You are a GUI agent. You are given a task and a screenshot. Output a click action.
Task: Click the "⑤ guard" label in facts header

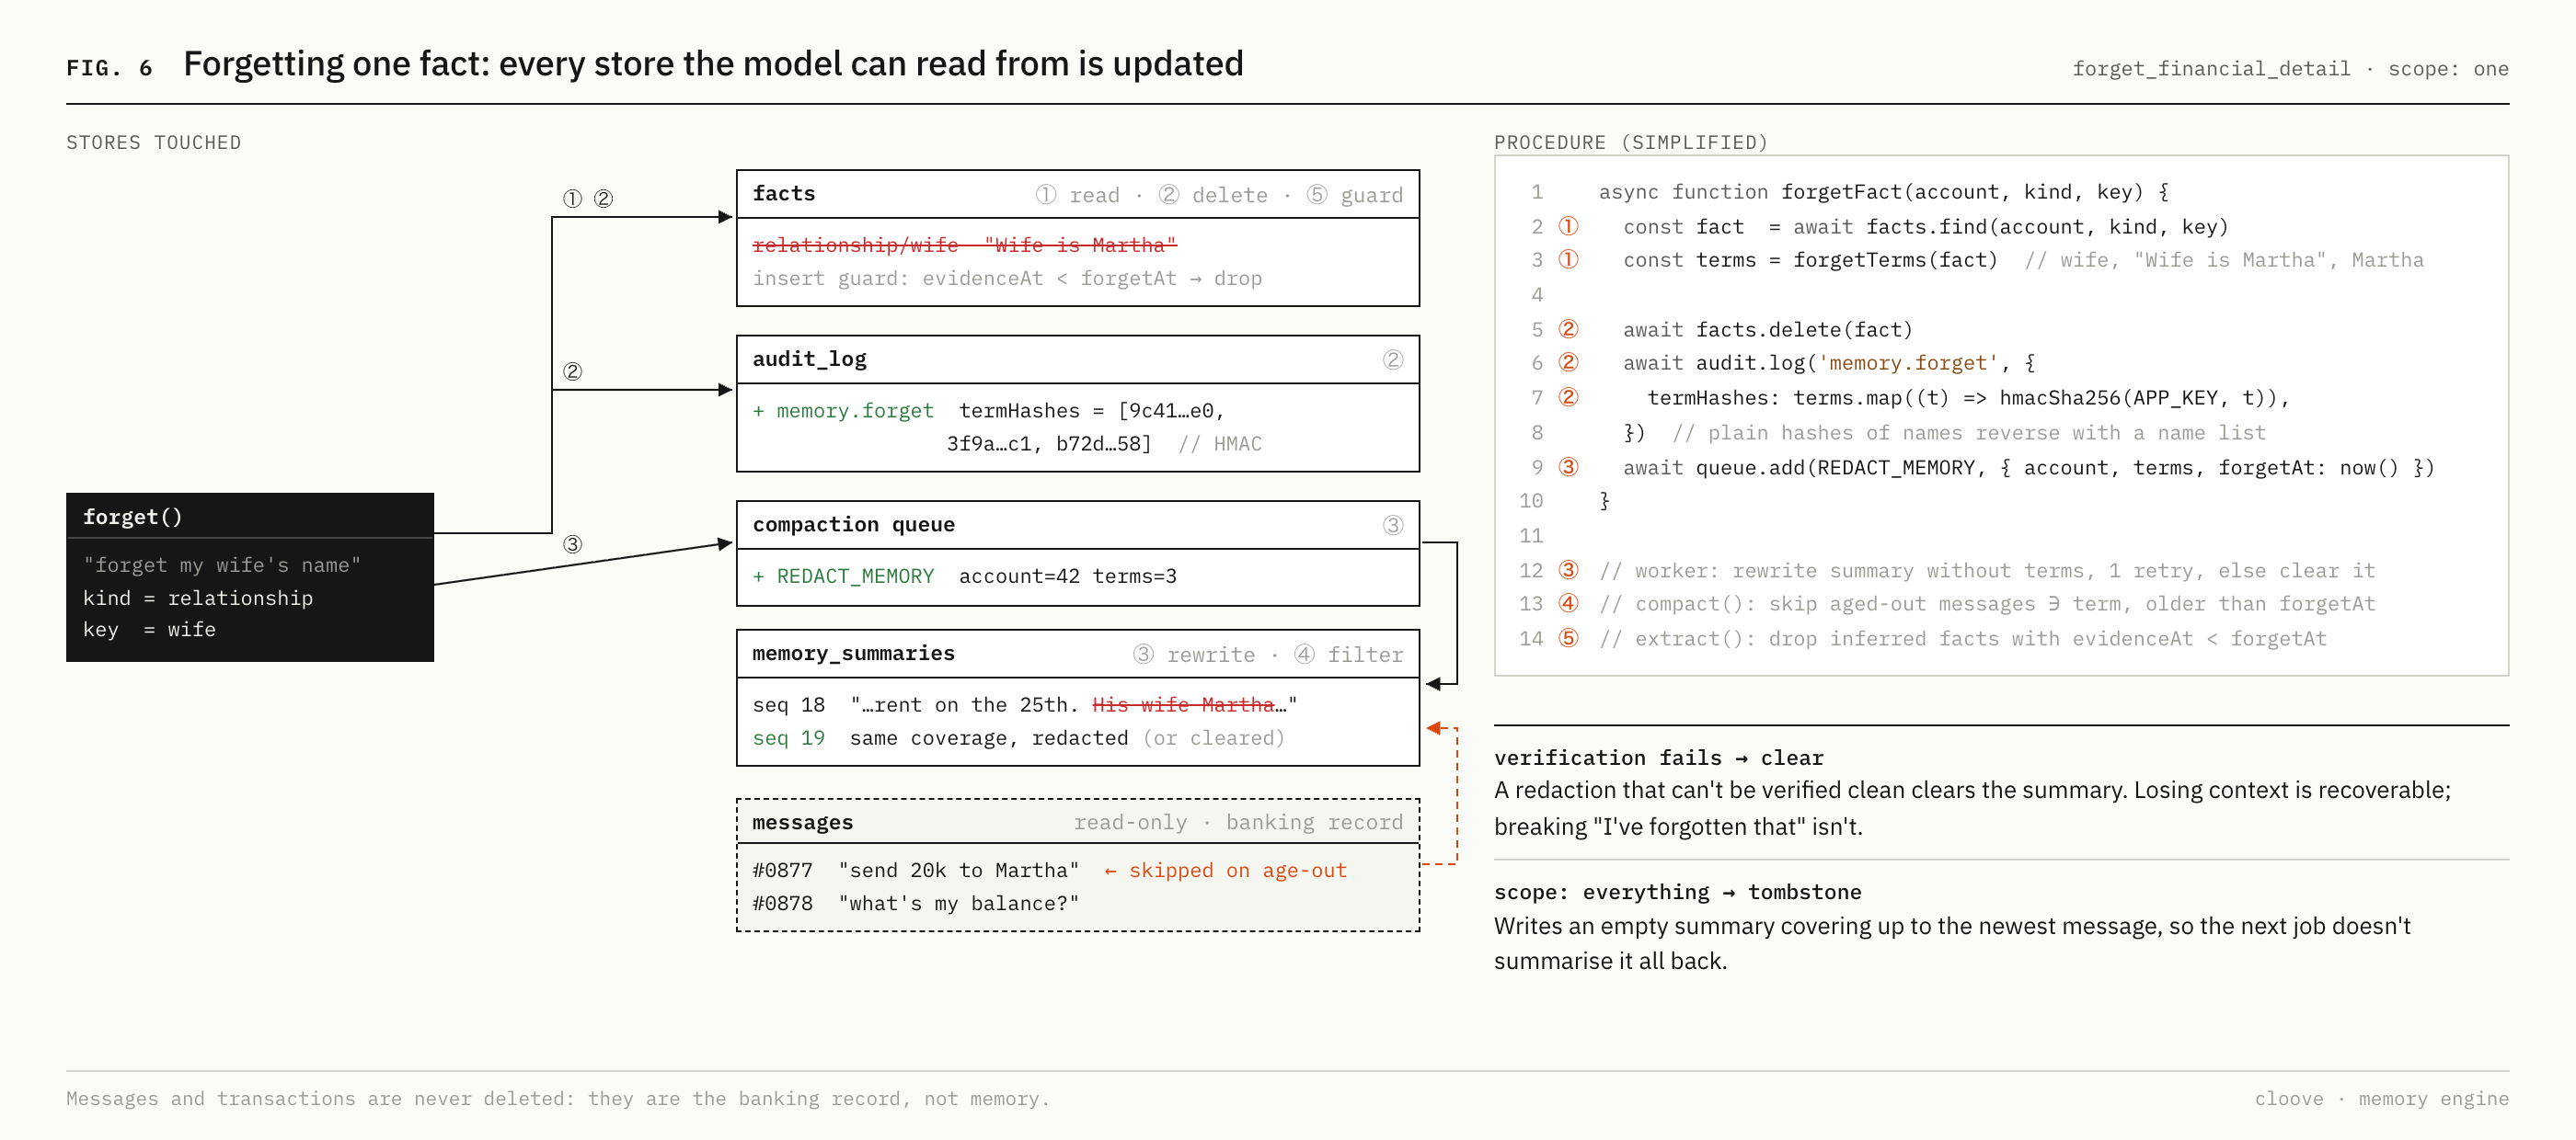click(1354, 195)
